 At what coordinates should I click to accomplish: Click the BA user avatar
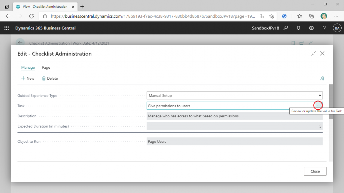coord(337,28)
